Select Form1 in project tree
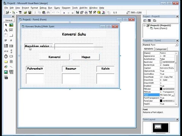This screenshot has width=182, height=136. [160, 28]
